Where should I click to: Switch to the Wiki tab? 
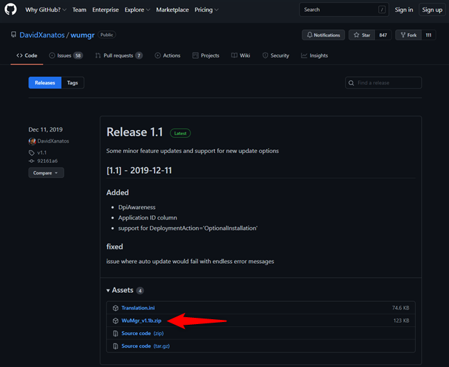click(x=240, y=55)
